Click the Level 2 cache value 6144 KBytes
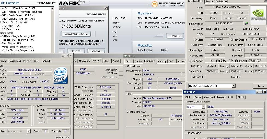 point(58,118)
